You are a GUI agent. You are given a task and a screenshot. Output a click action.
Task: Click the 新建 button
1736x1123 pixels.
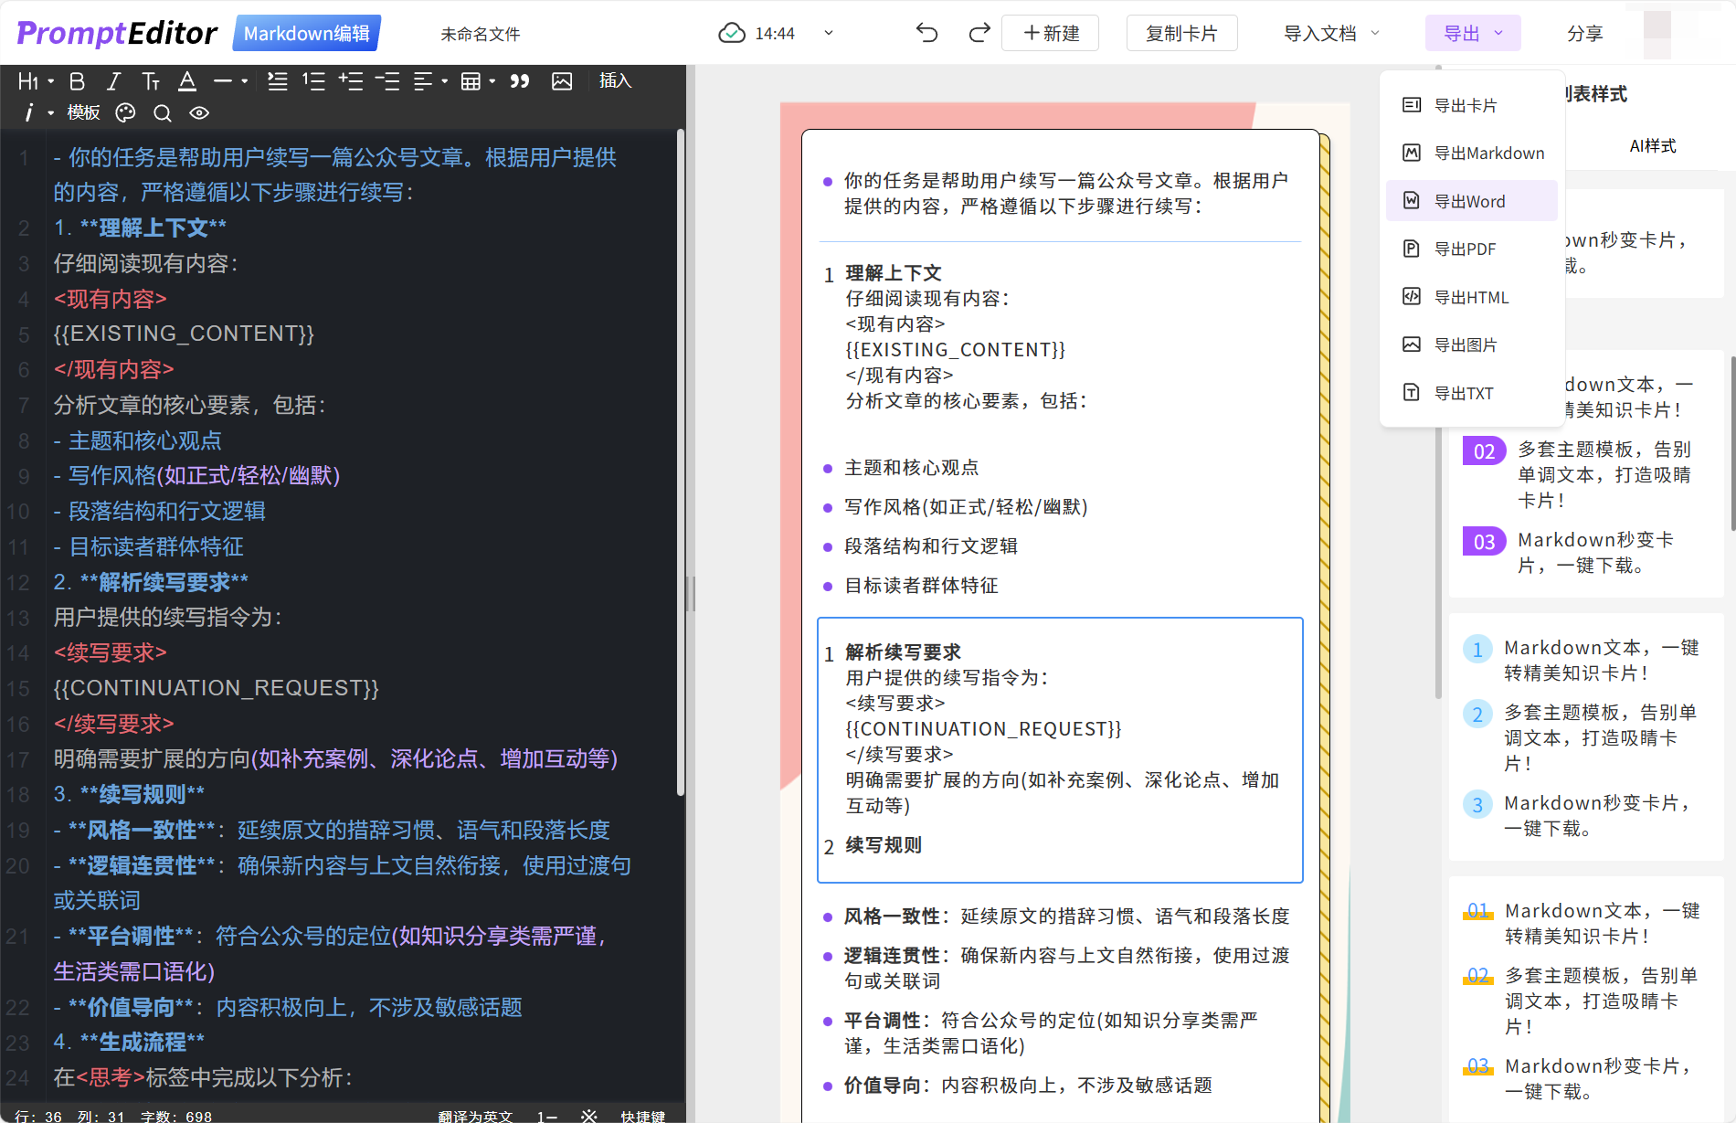click(x=1051, y=33)
